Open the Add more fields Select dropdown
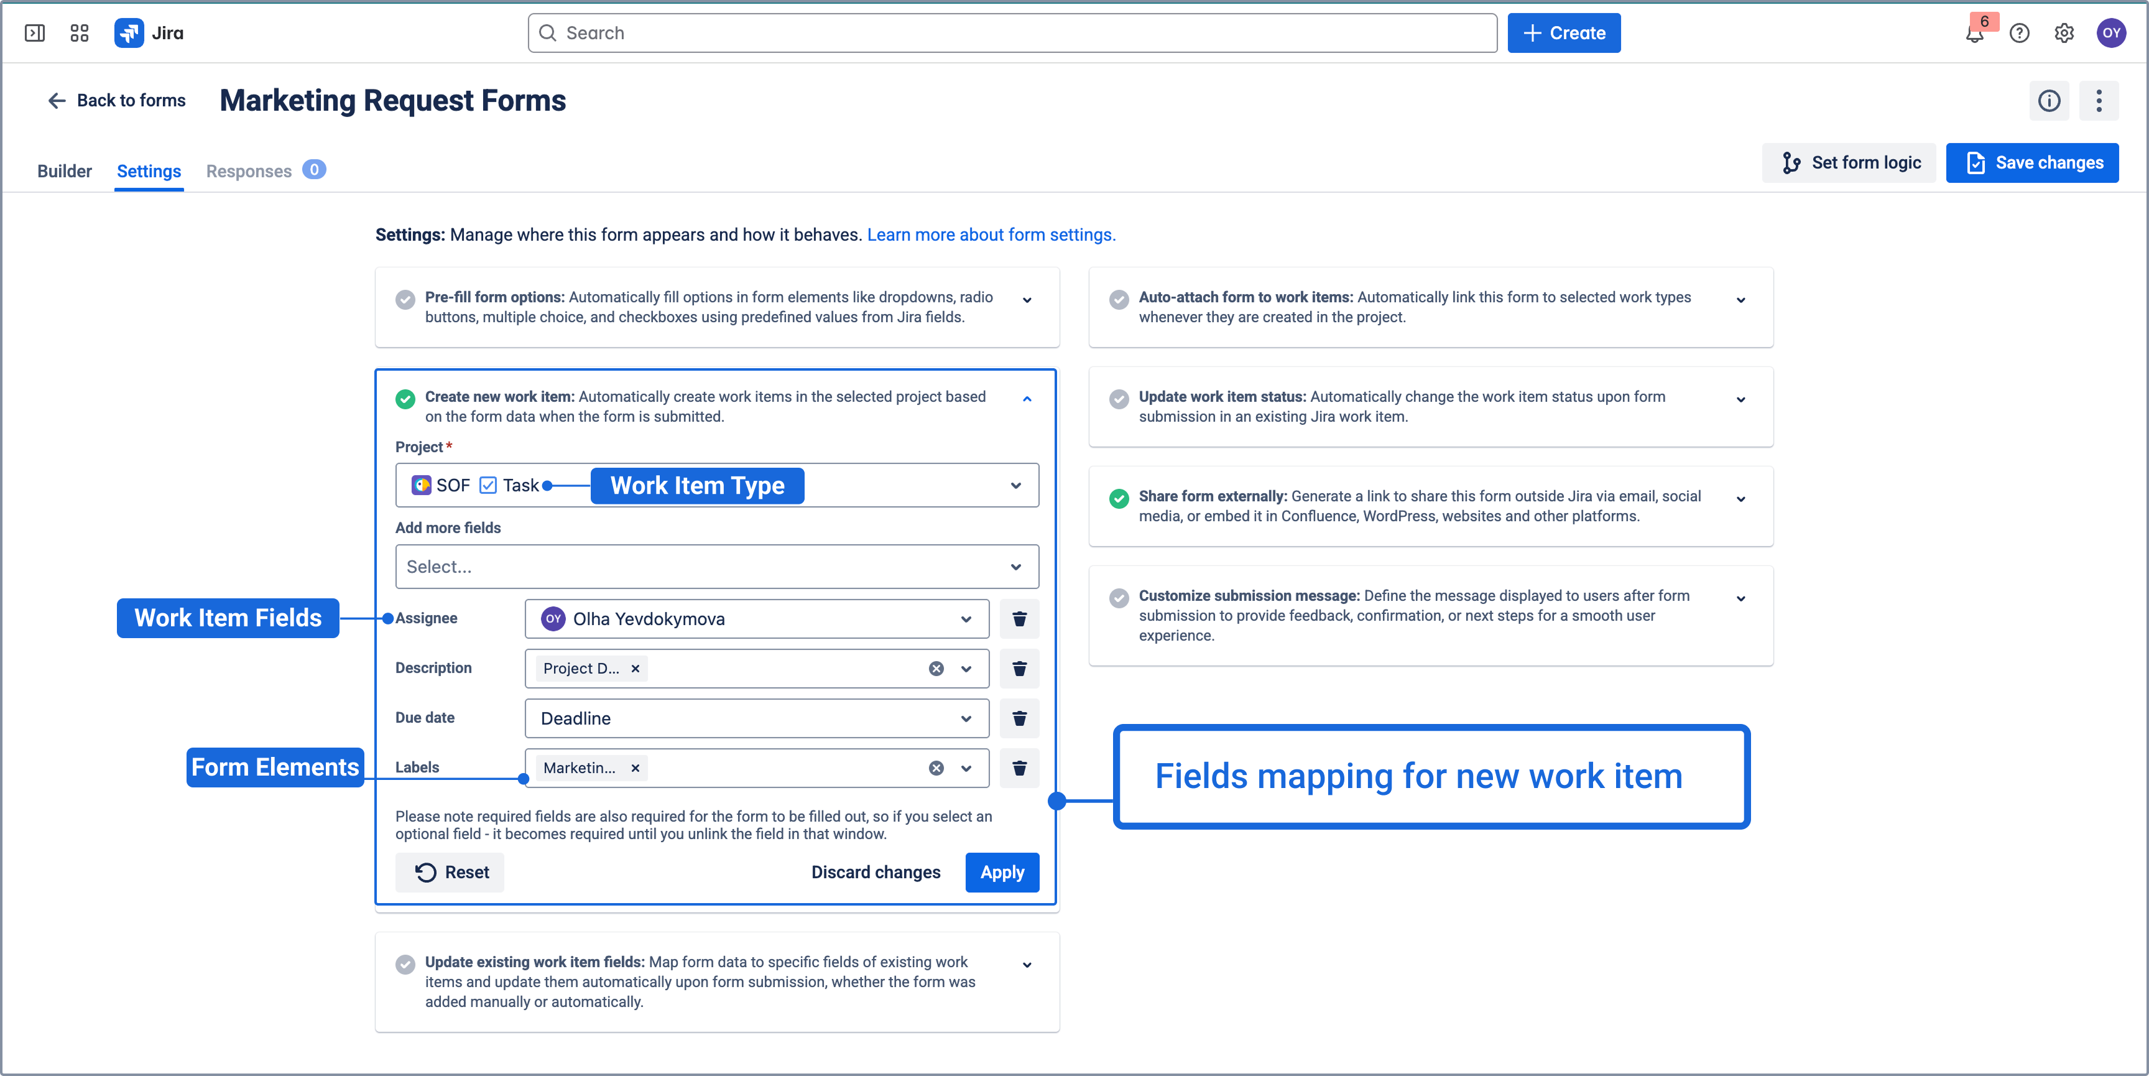 716,567
